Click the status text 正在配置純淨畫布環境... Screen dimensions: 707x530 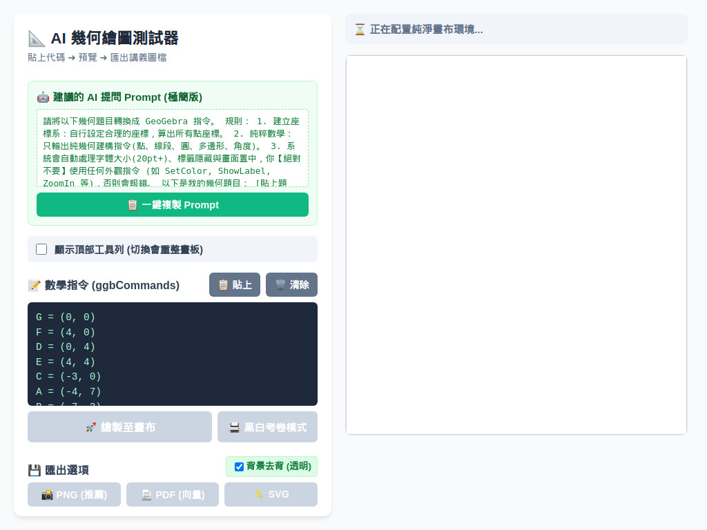[x=426, y=30]
